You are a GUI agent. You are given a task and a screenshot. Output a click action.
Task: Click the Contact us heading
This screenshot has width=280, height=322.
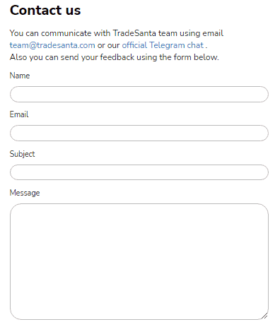[x=45, y=11]
